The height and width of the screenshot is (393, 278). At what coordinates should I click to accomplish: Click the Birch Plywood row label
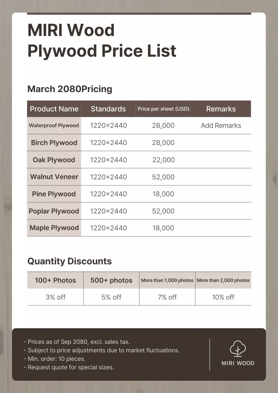54,143
